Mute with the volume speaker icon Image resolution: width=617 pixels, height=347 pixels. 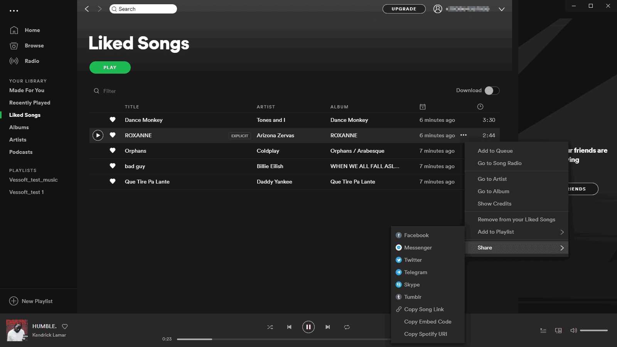573,330
